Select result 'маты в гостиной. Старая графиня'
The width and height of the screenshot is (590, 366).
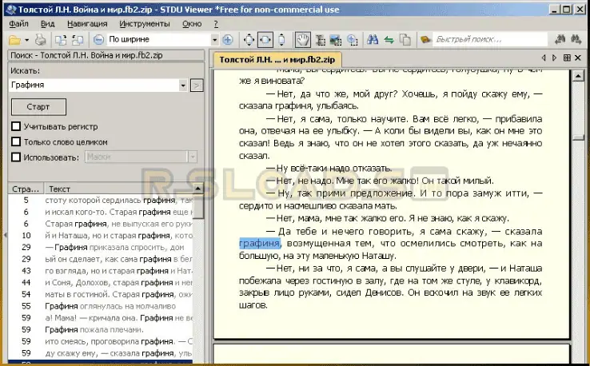point(100,294)
